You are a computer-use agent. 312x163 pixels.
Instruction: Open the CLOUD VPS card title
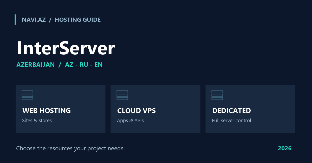[136, 111]
